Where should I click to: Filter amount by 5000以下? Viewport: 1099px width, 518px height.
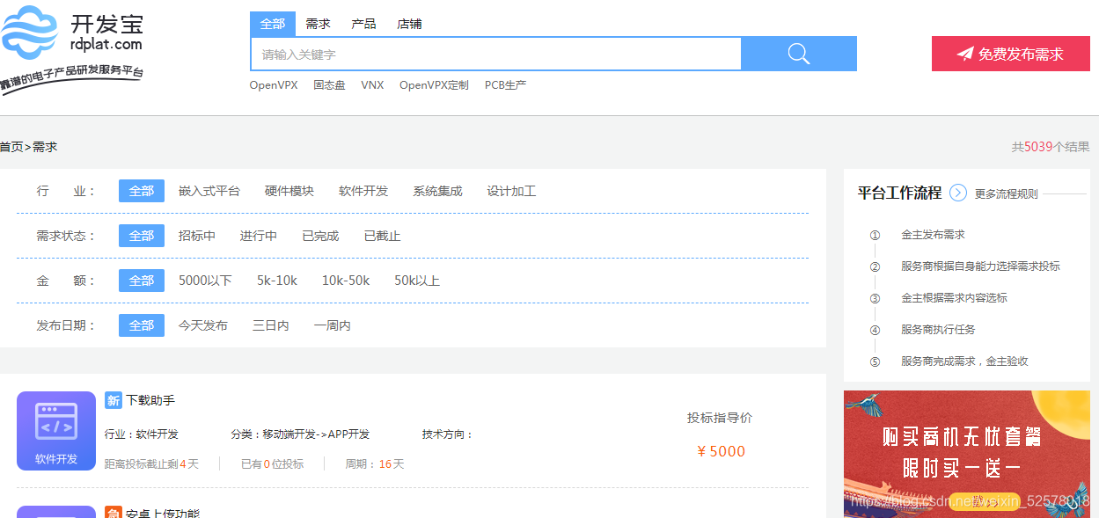coord(205,281)
